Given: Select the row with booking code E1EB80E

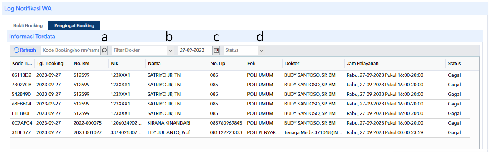Looking at the screenshot, I should [x=240, y=113].
